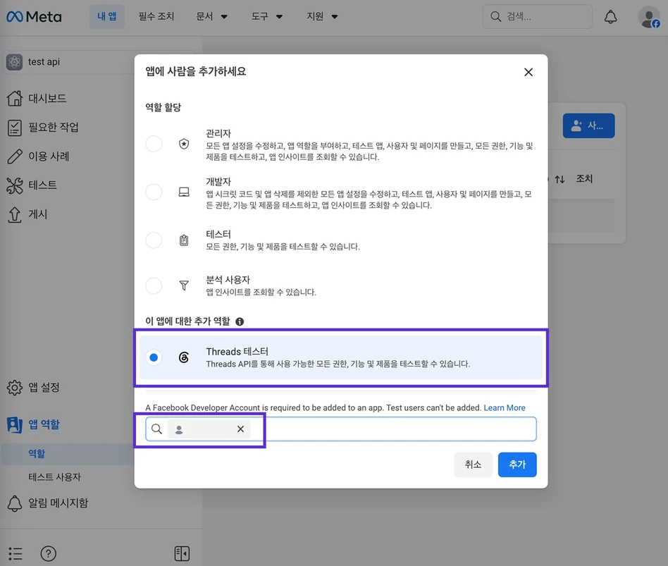Open the 내 앱 tab
This screenshot has height=566, width=668.
pos(107,17)
